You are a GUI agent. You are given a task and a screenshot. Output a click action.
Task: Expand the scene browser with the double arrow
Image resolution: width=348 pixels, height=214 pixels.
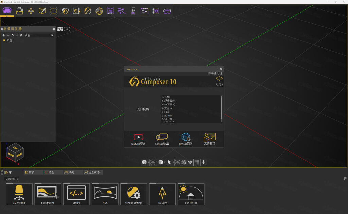[54, 29]
